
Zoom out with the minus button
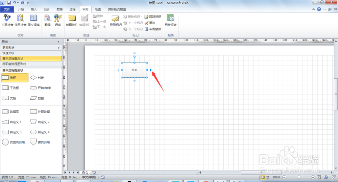[x=284, y=177]
